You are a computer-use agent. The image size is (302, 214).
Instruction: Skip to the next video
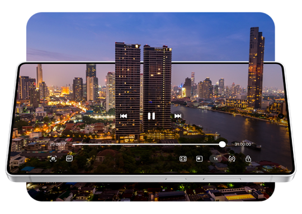pyautogui.click(x=178, y=116)
